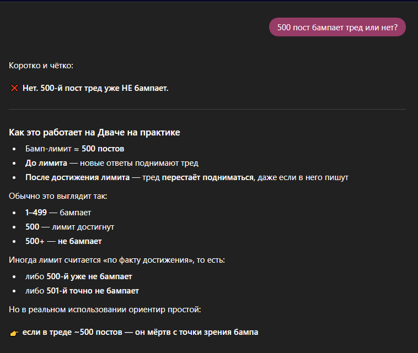This screenshot has height=353, width=418.
Task: Click the line "Но в реальном использовании ориентир простой:"
Action: 105,309
